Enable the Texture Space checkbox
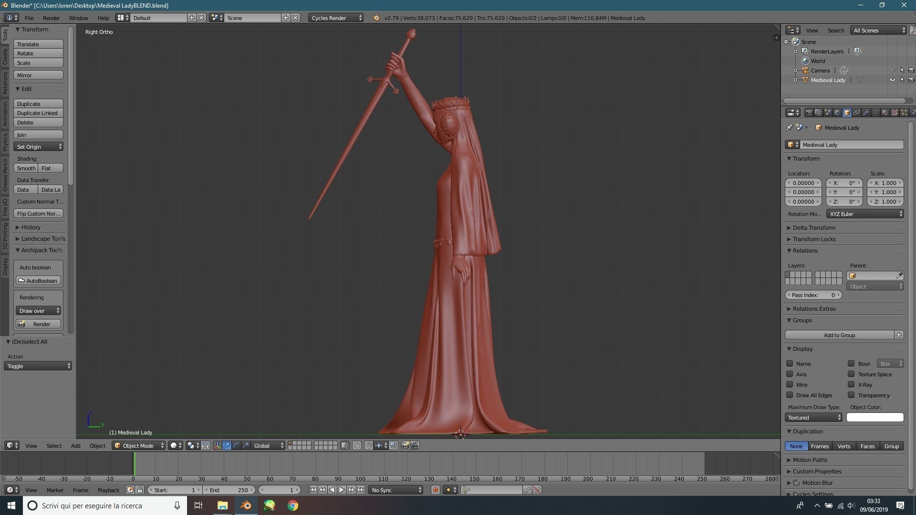This screenshot has height=515, width=916. [x=851, y=374]
